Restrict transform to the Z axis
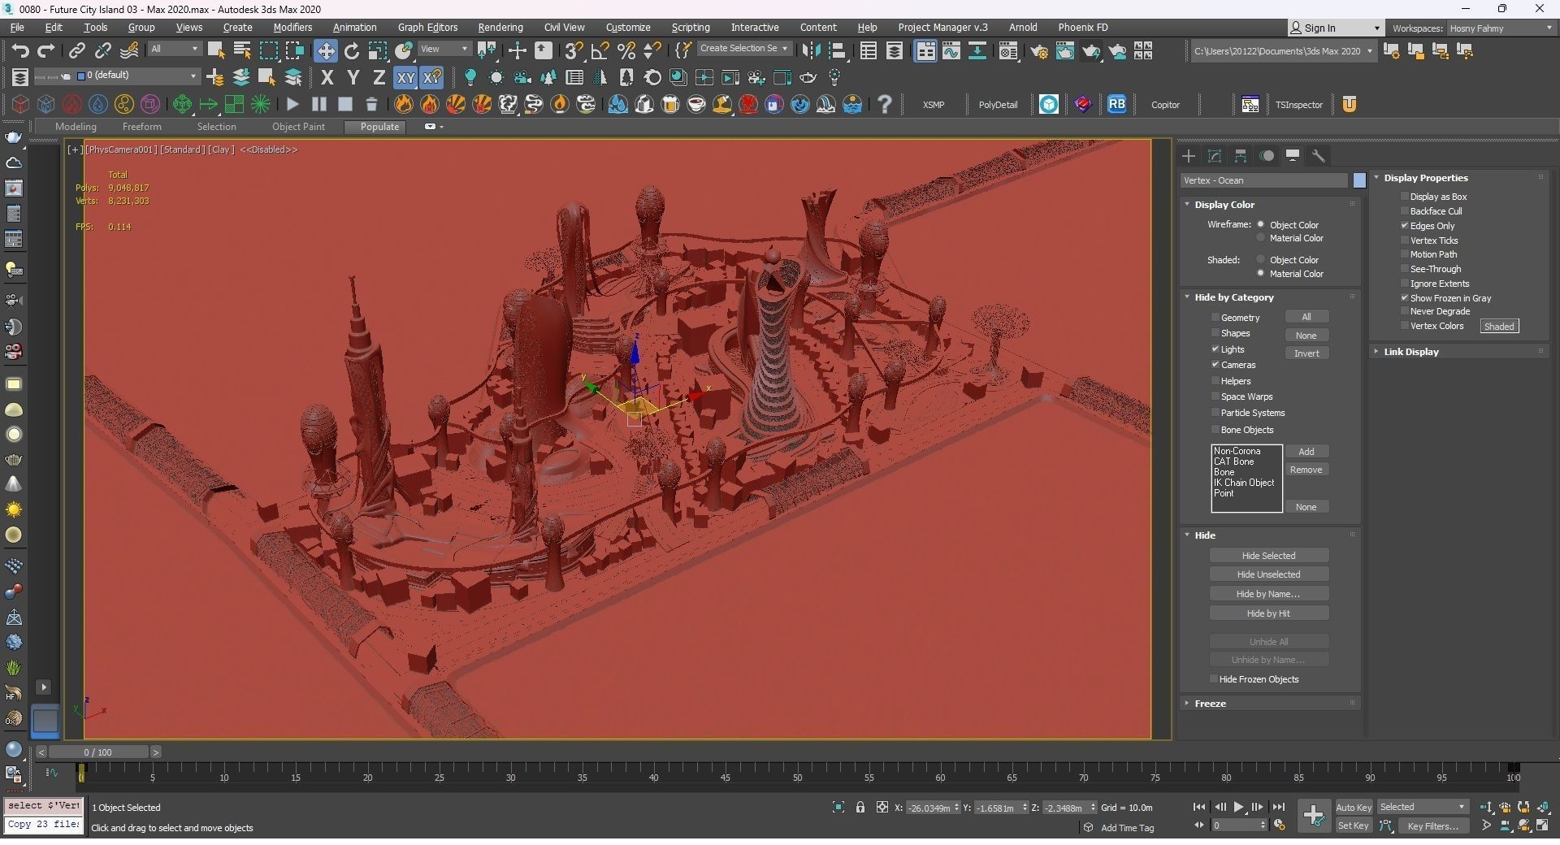 [x=379, y=78]
